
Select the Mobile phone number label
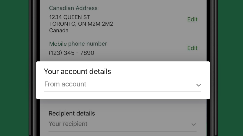78,44
